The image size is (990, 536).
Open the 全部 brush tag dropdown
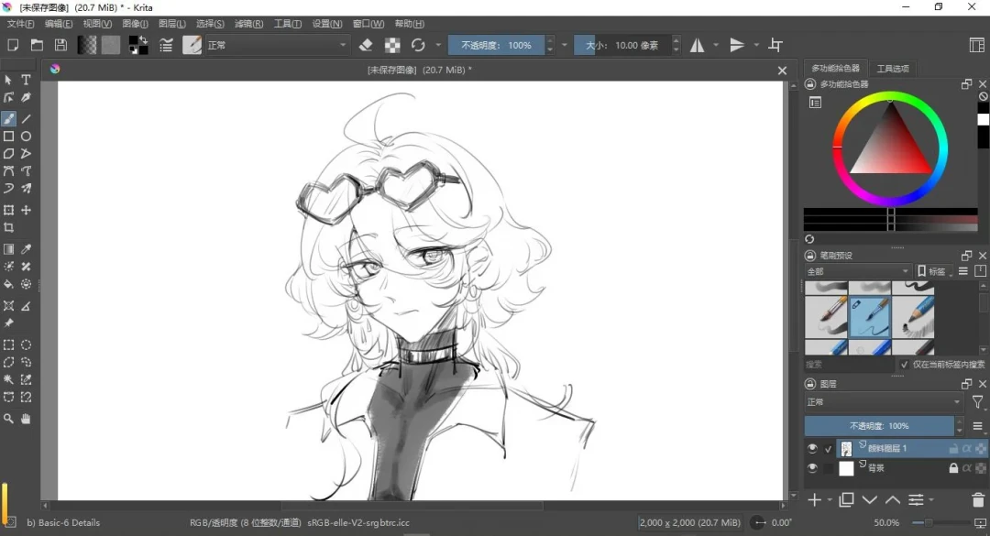[858, 271]
